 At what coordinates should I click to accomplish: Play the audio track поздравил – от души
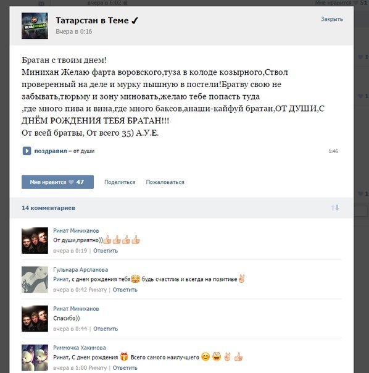point(27,151)
